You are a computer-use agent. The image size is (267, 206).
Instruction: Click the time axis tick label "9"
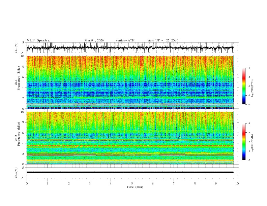coord(216,183)
